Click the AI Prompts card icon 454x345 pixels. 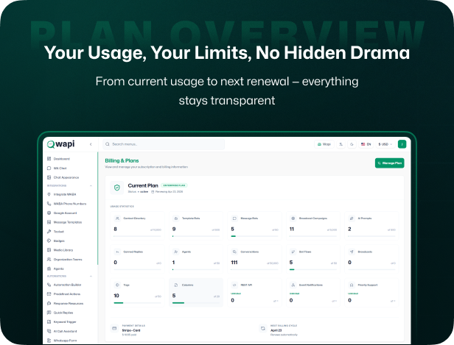[x=352, y=218]
